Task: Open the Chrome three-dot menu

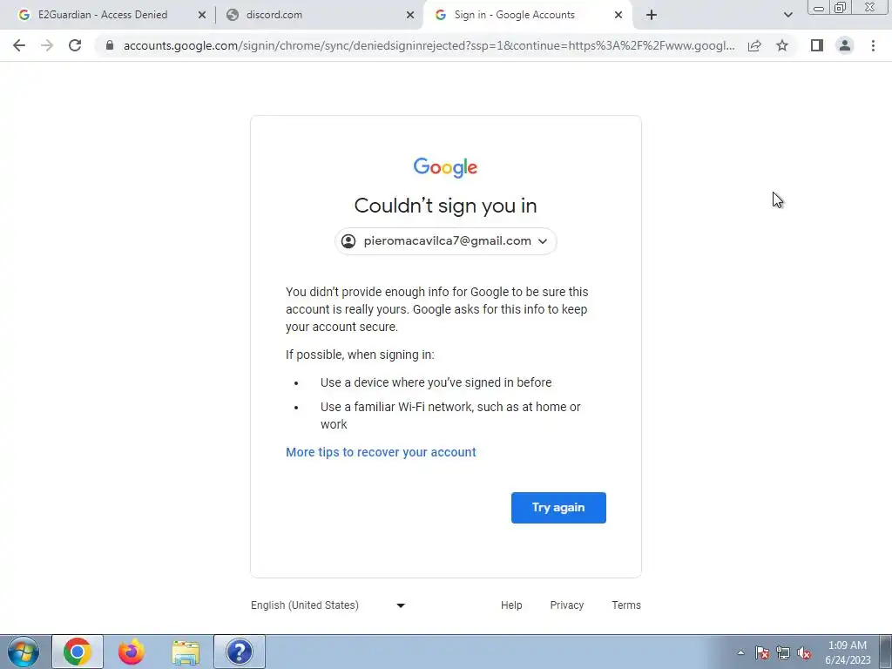Action: 873,45
